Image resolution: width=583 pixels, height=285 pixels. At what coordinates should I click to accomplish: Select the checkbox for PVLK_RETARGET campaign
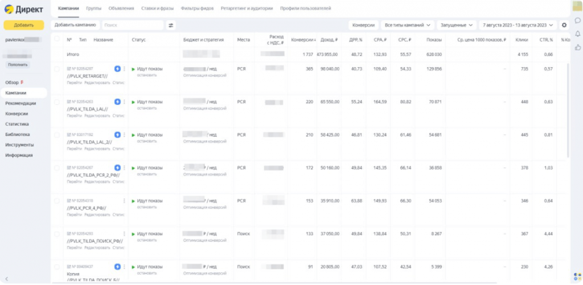(57, 69)
